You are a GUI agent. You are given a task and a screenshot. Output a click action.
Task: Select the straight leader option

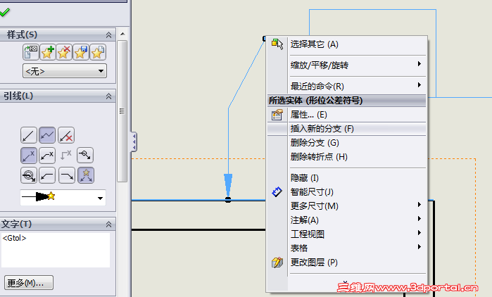click(29, 136)
